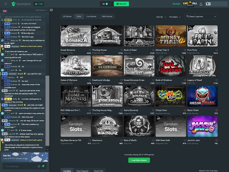Click Load More Games button
Image resolution: width=229 pixels, height=172 pixels.
139,160
